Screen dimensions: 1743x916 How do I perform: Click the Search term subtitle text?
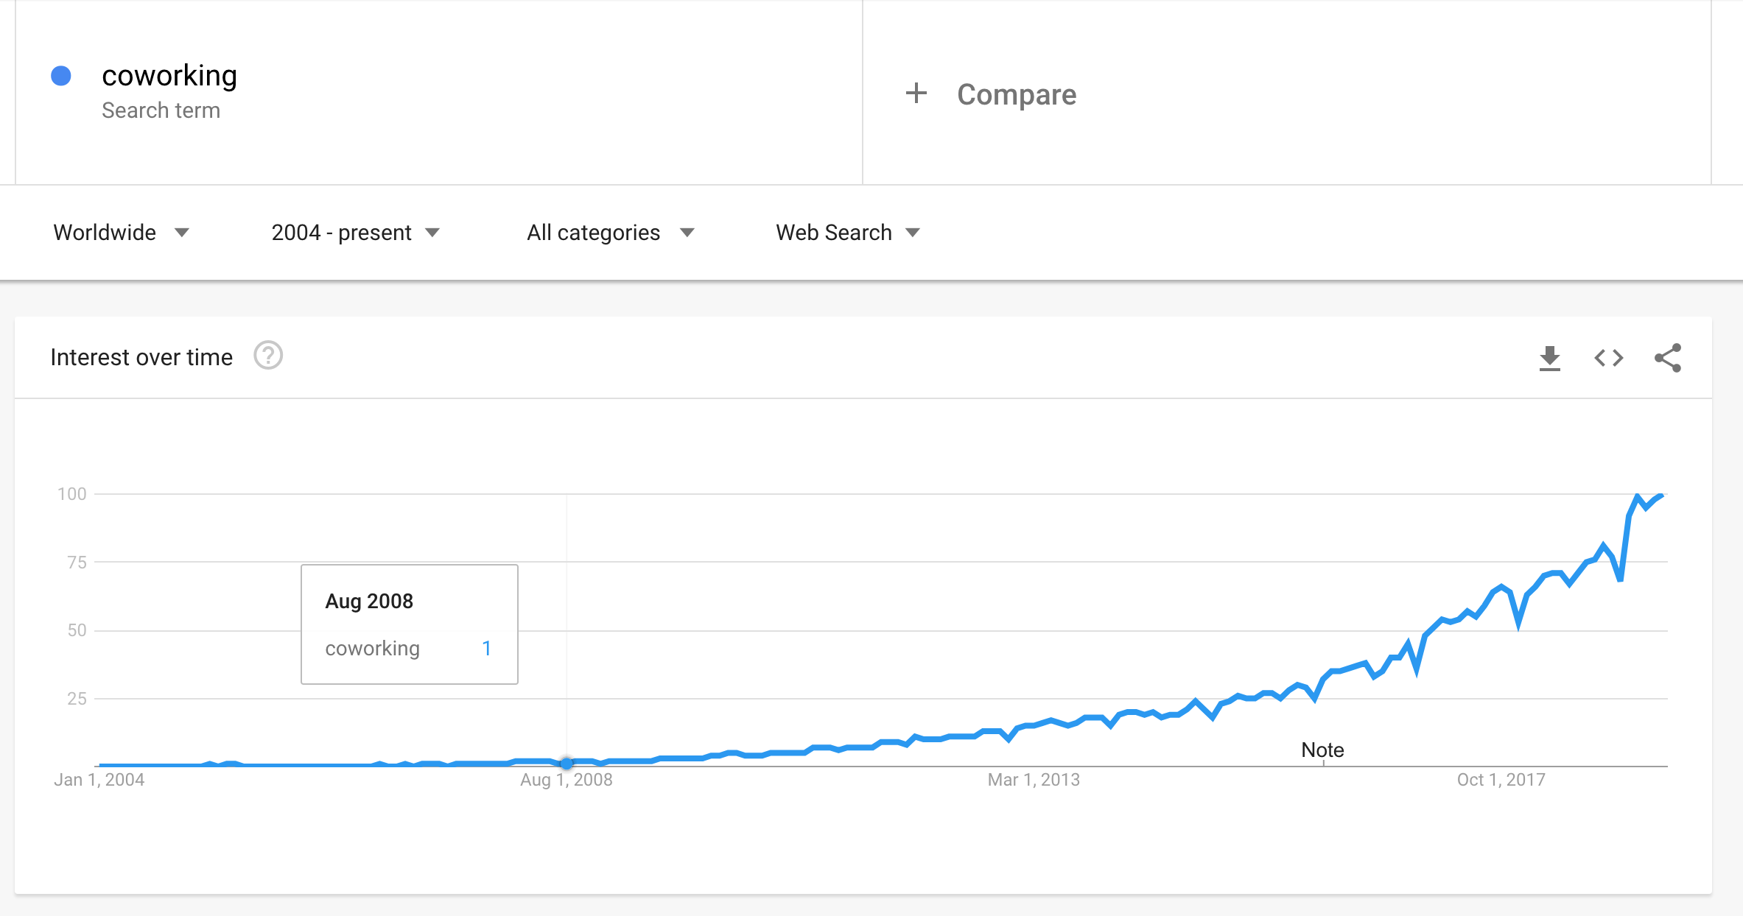coord(161,110)
